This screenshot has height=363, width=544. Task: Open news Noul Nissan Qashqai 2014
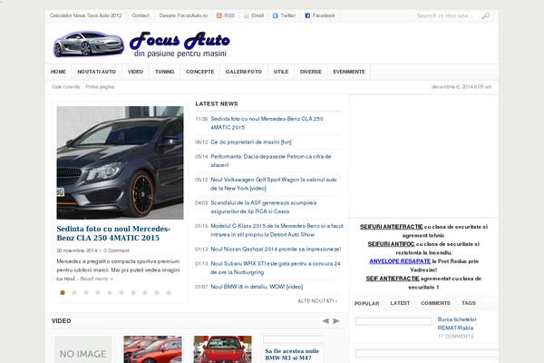(x=276, y=249)
